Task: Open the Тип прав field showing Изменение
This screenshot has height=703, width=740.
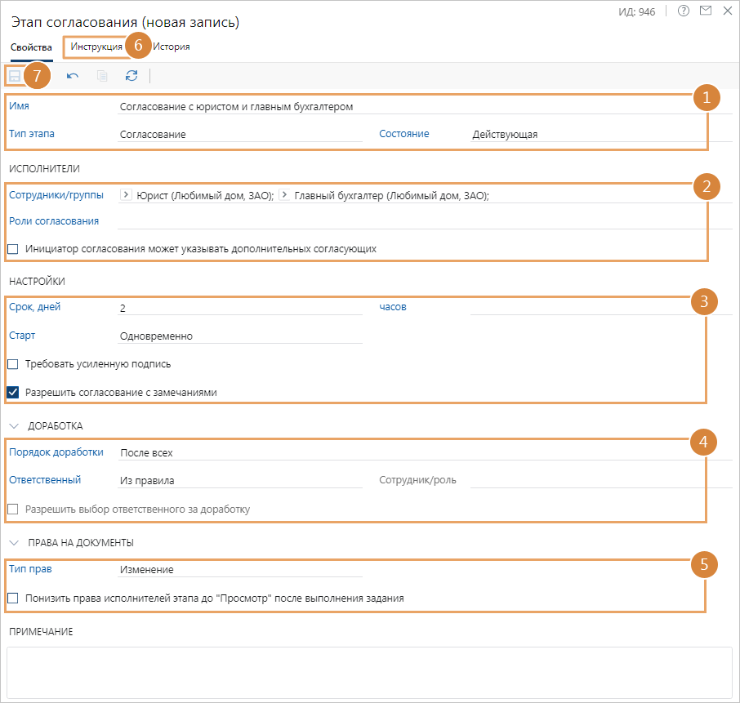Action: point(239,569)
